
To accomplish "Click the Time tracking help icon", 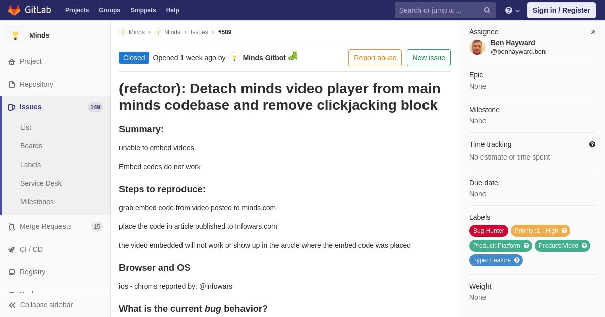I will click(592, 144).
